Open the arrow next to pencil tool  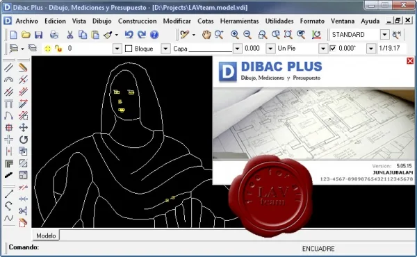point(194,35)
